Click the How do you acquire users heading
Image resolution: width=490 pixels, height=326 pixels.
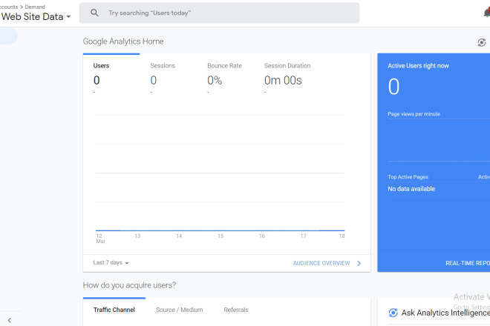[129, 285]
